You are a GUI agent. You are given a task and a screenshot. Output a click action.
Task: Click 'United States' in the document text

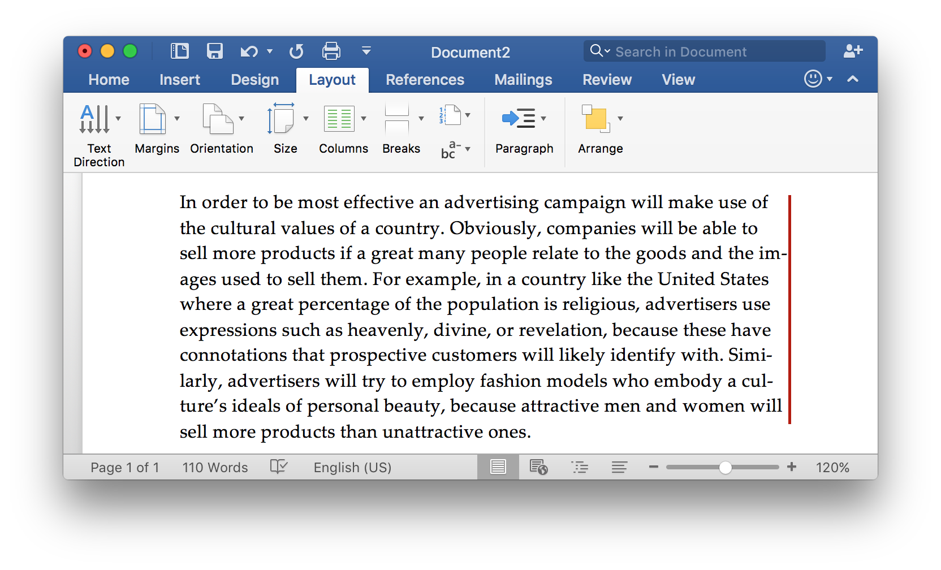713,279
